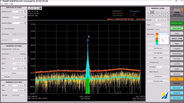Choose yellow trace 1 in Marker Trace list
Screen dimensions: 184x103
point(162,36)
